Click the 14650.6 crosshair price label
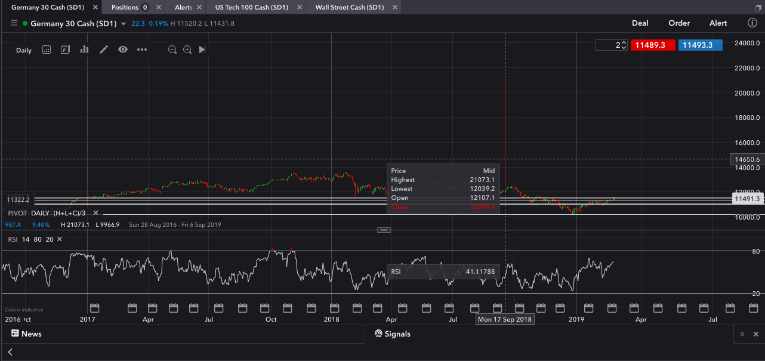The image size is (765, 361). click(747, 159)
